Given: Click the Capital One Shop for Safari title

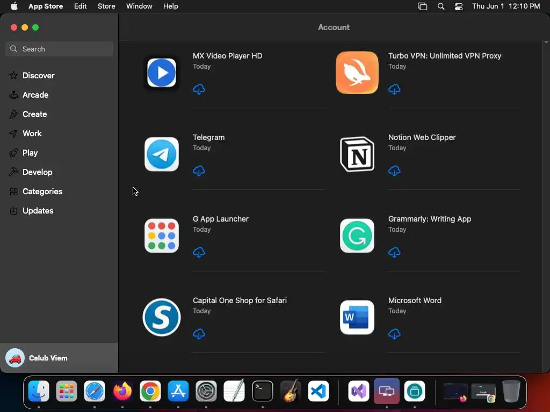Looking at the screenshot, I should tap(240, 300).
